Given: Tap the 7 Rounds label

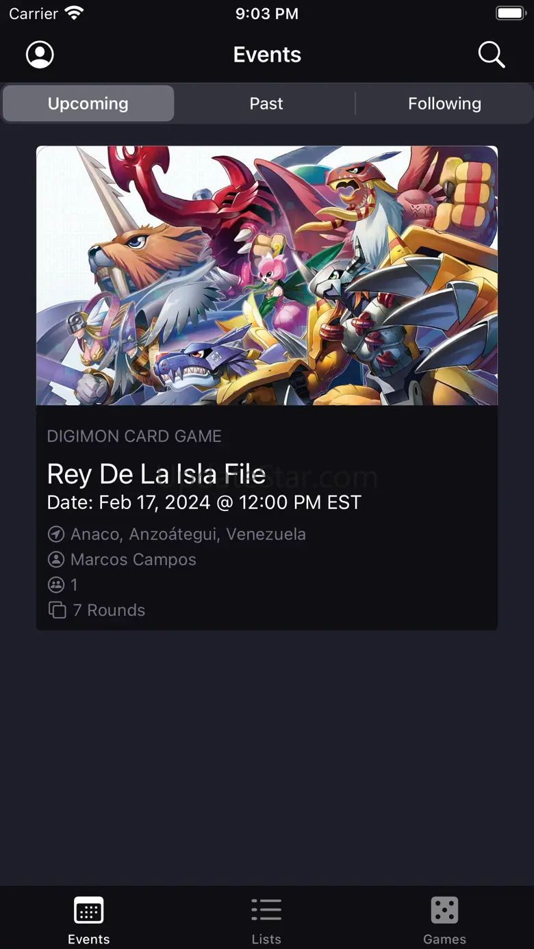Looking at the screenshot, I should [109, 610].
